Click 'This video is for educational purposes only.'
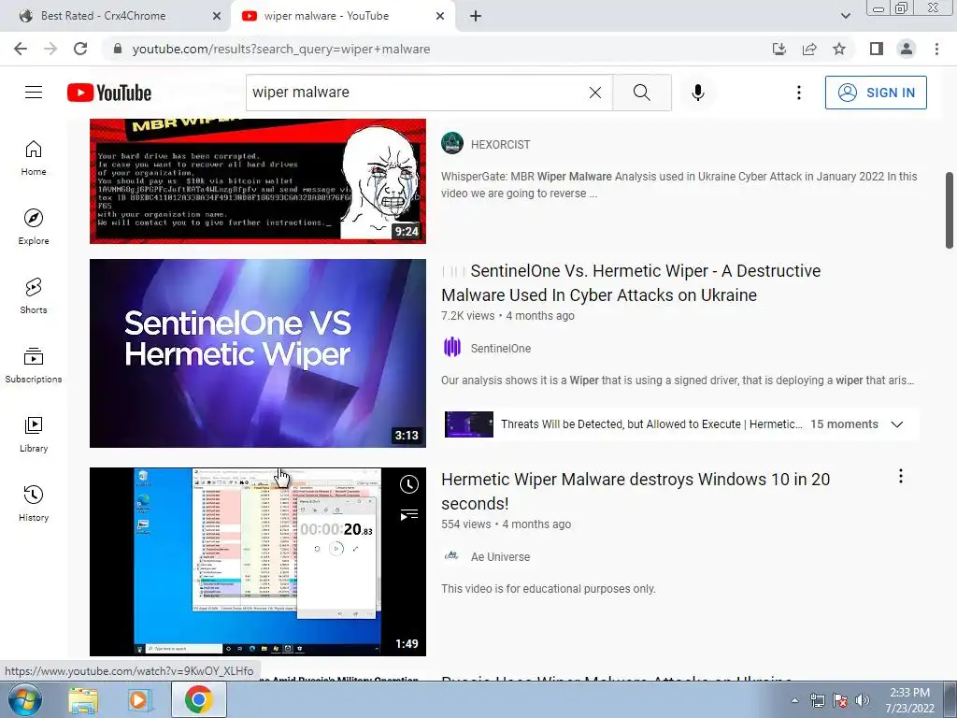The image size is (957, 718). click(x=548, y=589)
